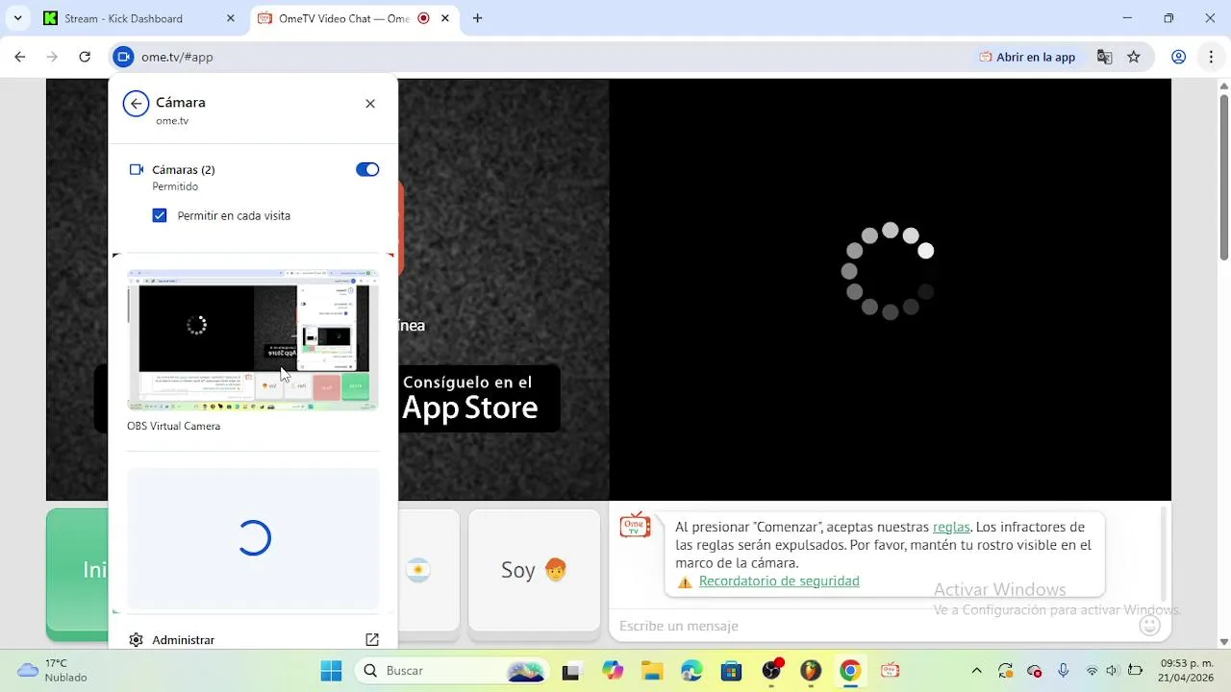Screen dimensions: 1231x692
Task: Open Wi-Fi network tray icon
Action: pos(1092,671)
